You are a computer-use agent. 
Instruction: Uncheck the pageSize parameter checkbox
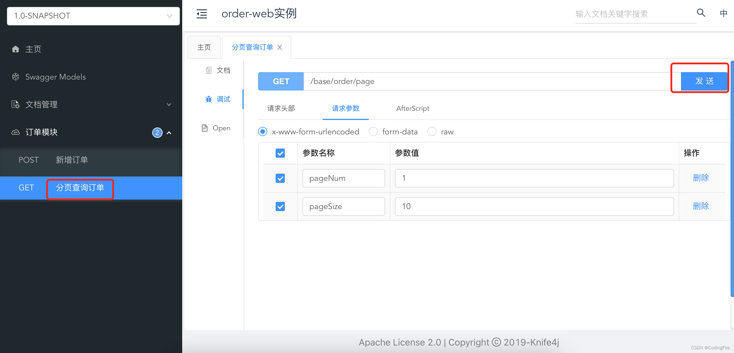(x=280, y=206)
